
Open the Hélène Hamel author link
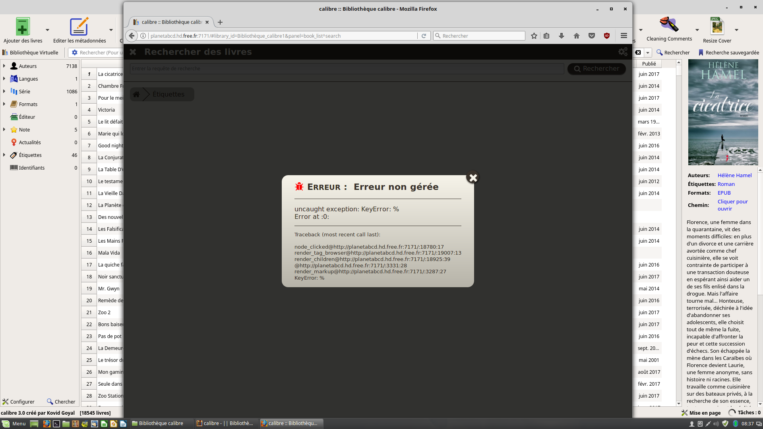coord(734,175)
